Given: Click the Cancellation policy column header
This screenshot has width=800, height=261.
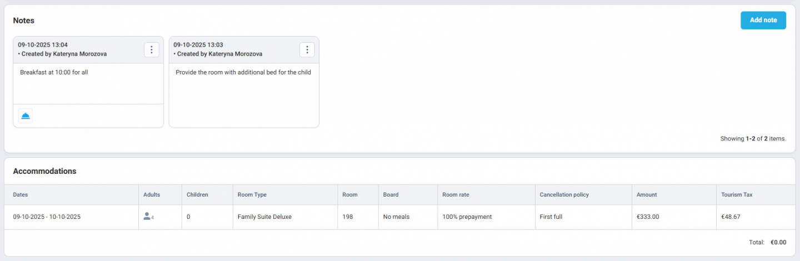Looking at the screenshot, I should (x=564, y=195).
